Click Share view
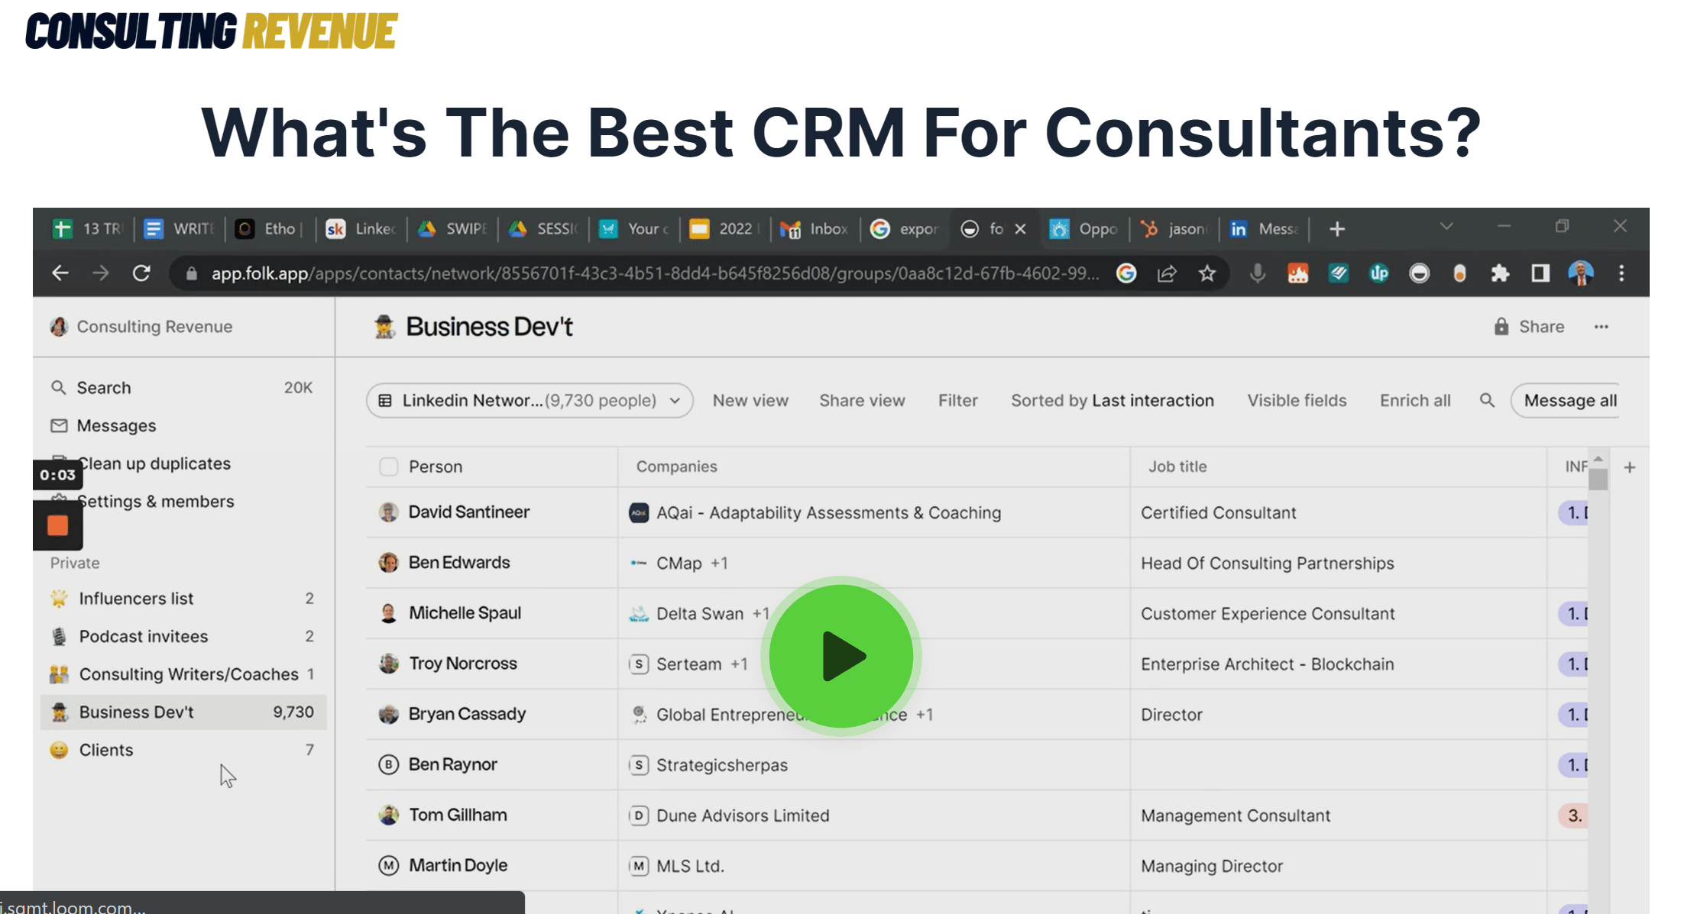The image size is (1694, 914). point(862,400)
